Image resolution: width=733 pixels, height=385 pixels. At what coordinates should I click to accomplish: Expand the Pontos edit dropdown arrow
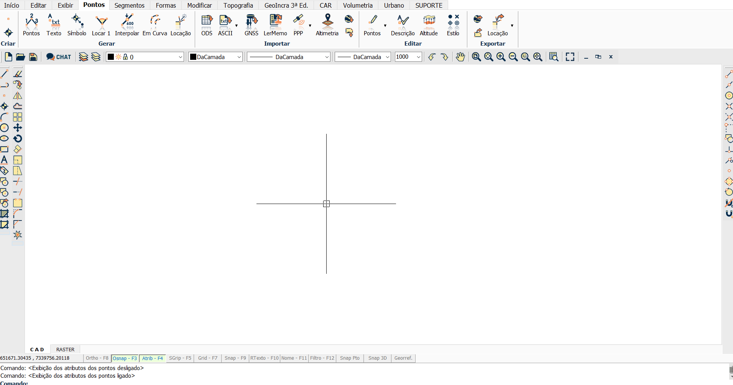click(385, 26)
